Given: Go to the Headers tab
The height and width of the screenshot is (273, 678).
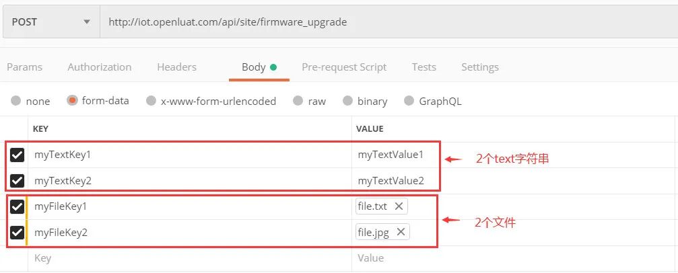Looking at the screenshot, I should coord(176,67).
